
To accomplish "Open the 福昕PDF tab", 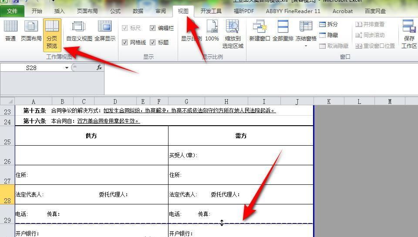I will click(x=244, y=11).
